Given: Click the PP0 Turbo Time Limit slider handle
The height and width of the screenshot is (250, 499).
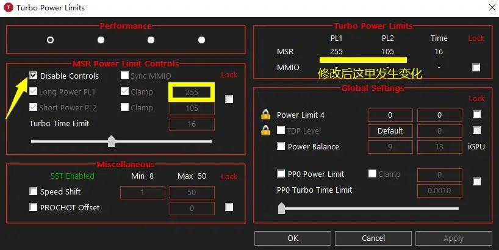Looking at the screenshot, I should [281, 209].
